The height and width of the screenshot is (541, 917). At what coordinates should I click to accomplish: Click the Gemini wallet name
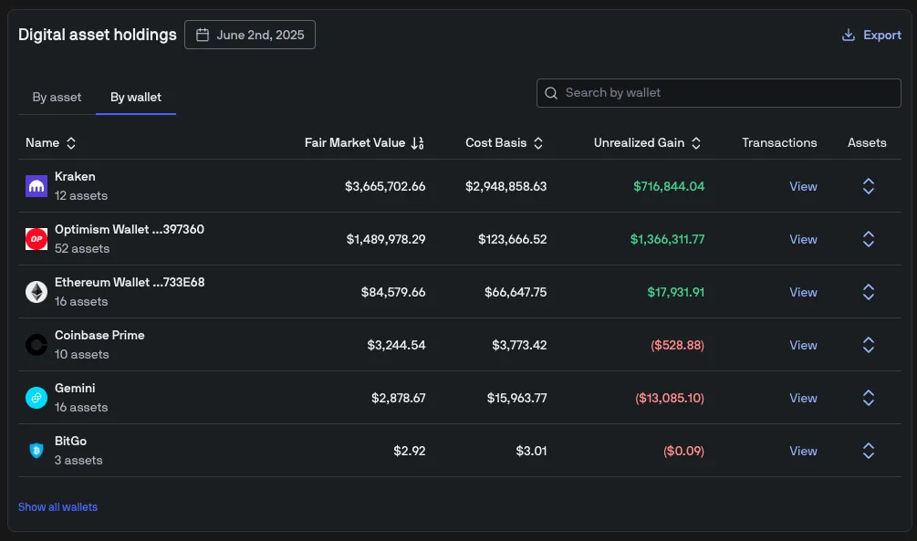pyautogui.click(x=75, y=389)
